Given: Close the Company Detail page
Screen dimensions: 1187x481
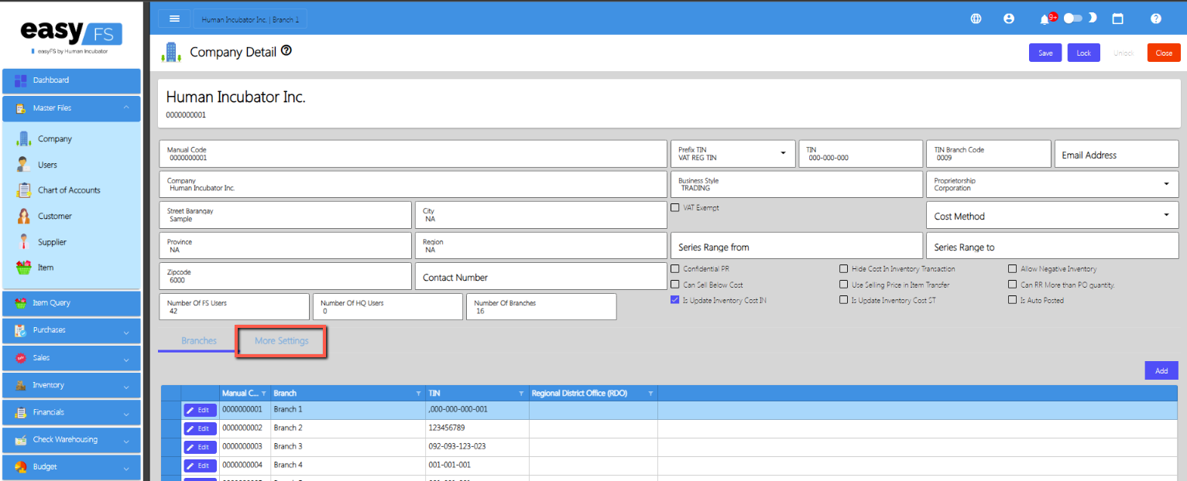Looking at the screenshot, I should click(1164, 53).
